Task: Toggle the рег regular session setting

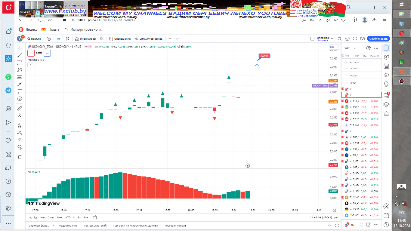Action: (336, 217)
